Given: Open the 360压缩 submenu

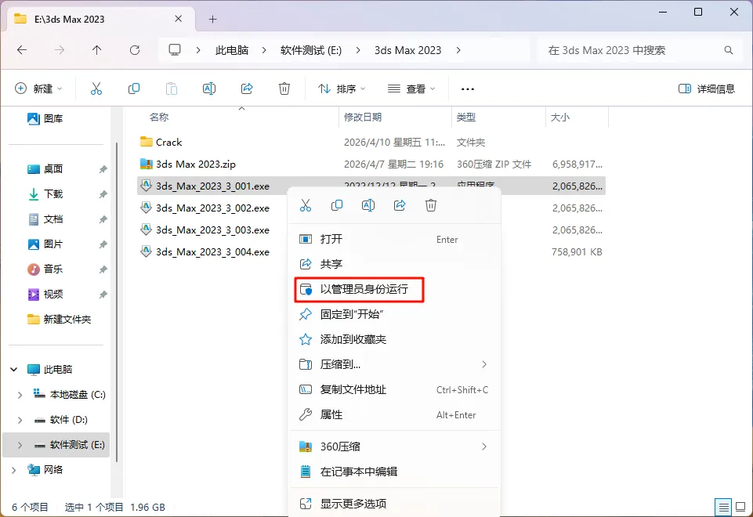Looking at the screenshot, I should click(x=394, y=446).
